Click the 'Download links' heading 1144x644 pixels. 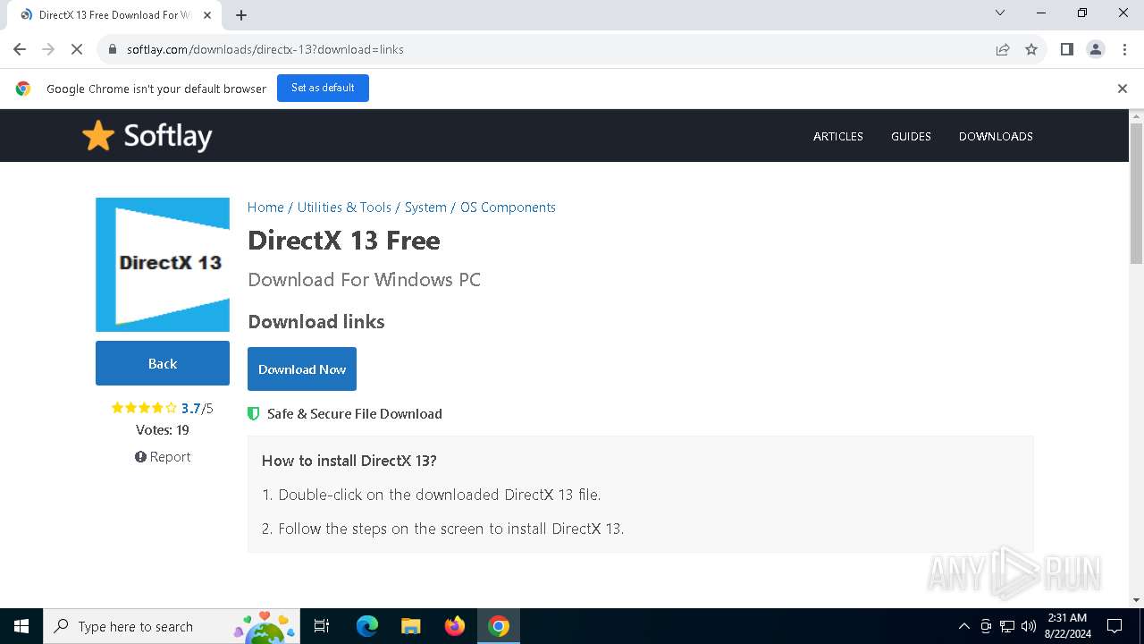(x=316, y=322)
